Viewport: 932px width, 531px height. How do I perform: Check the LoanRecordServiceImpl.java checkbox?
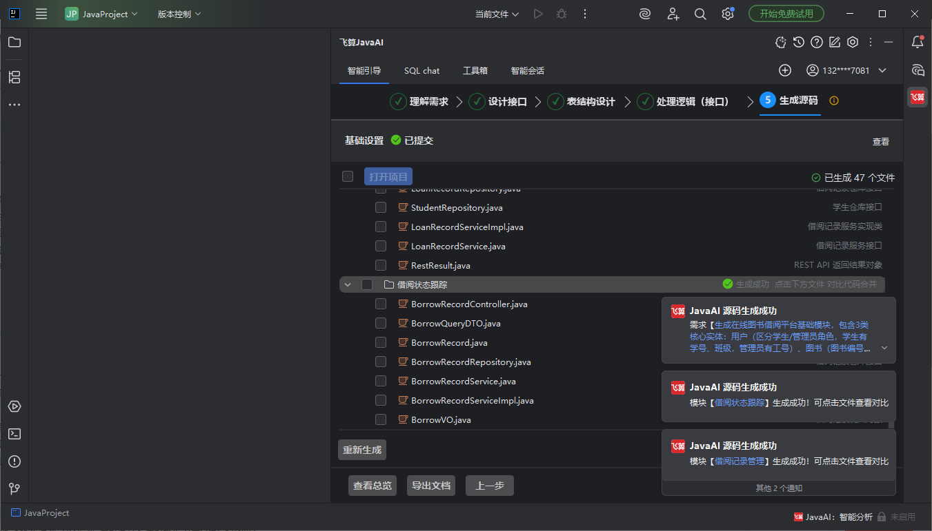[x=381, y=227]
